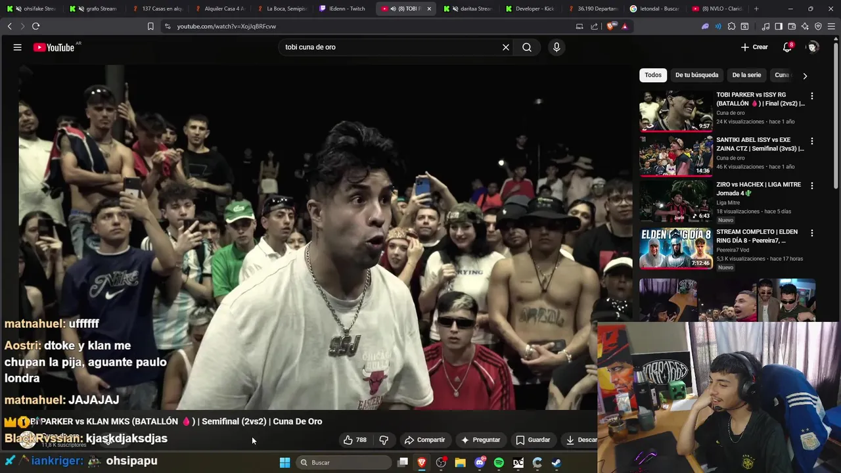The height and width of the screenshot is (473, 841).
Task: Open File Explorer from the taskbar
Action: click(460, 462)
